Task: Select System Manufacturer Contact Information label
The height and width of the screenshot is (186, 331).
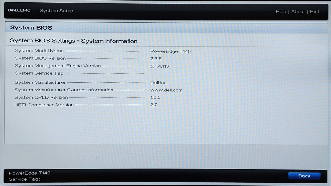Action: tap(64, 90)
